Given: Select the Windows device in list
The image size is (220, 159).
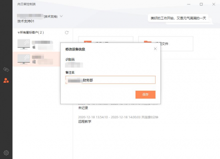Looking at the screenshot, I should tap(37, 59).
